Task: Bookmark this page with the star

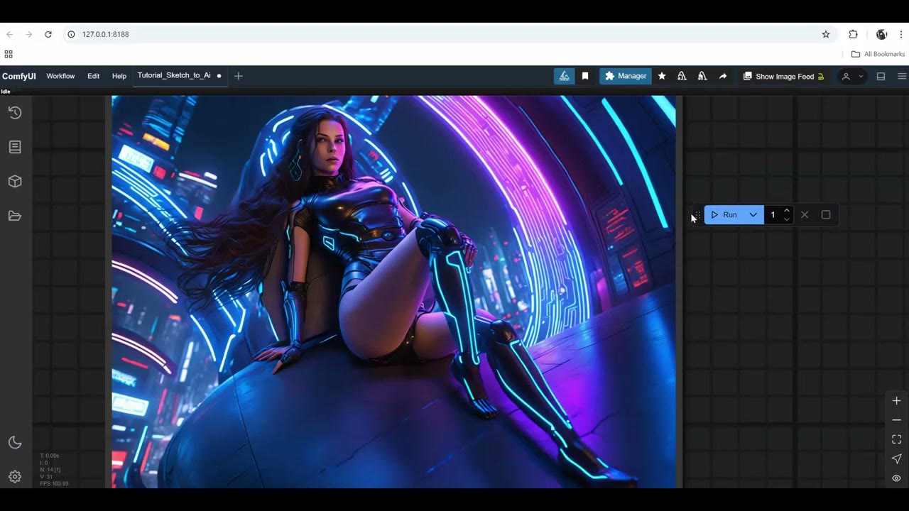Action: click(x=826, y=34)
